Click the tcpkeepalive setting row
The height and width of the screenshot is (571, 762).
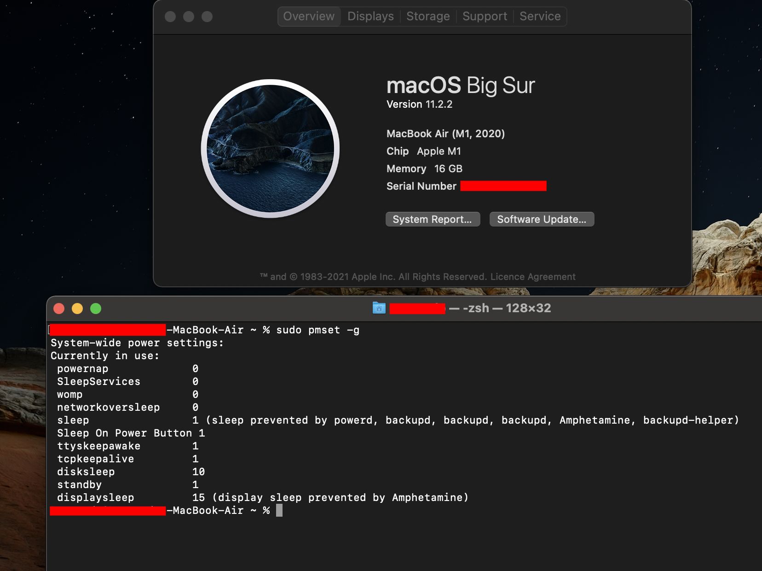click(128, 459)
